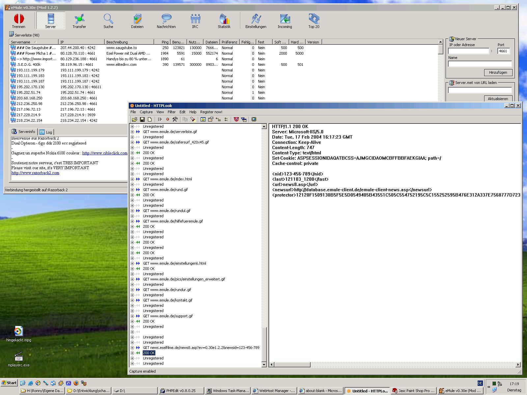Switch to the Log tab in eMule
Viewport: 527px width, 395px height.
46,132
